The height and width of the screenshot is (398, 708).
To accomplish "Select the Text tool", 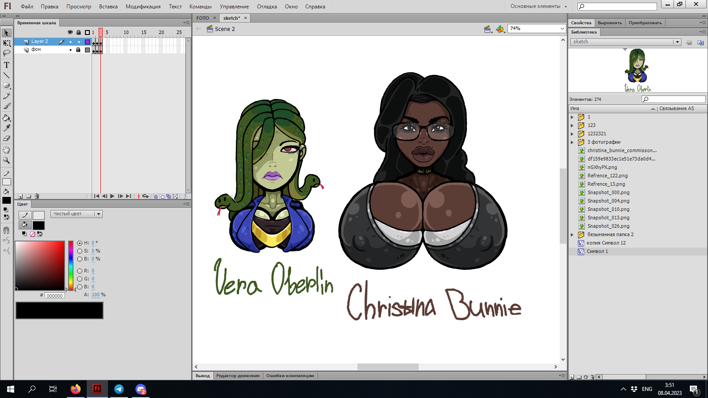I will pyautogui.click(x=6, y=65).
